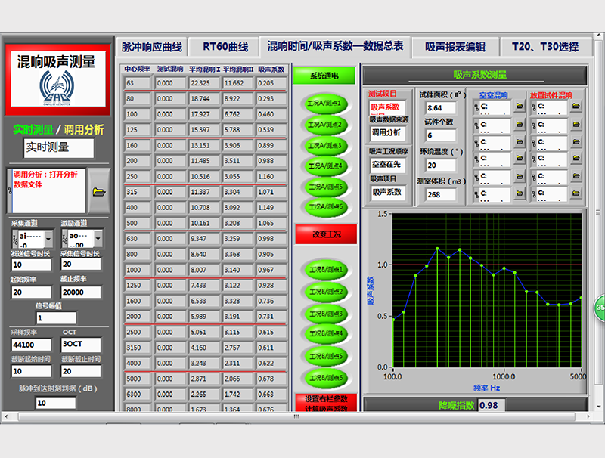Click the 工况B/测点3 button
The height and width of the screenshot is (458, 605).
326,314
